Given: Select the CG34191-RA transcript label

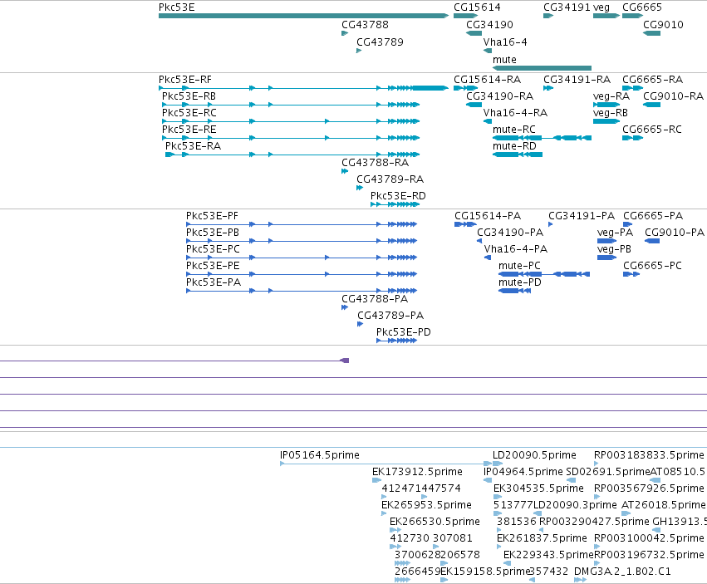Looking at the screenshot, I should pyautogui.click(x=577, y=80).
